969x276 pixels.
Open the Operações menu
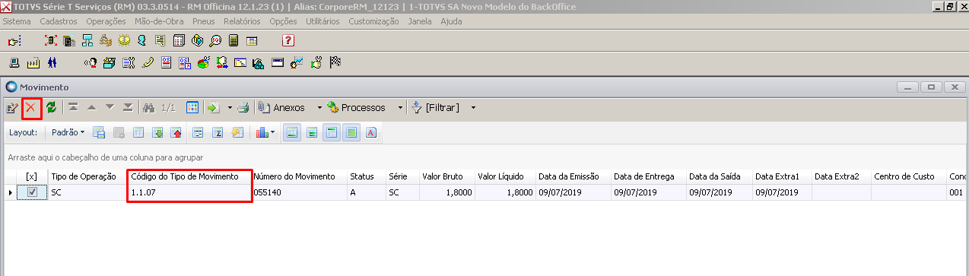[x=106, y=21]
